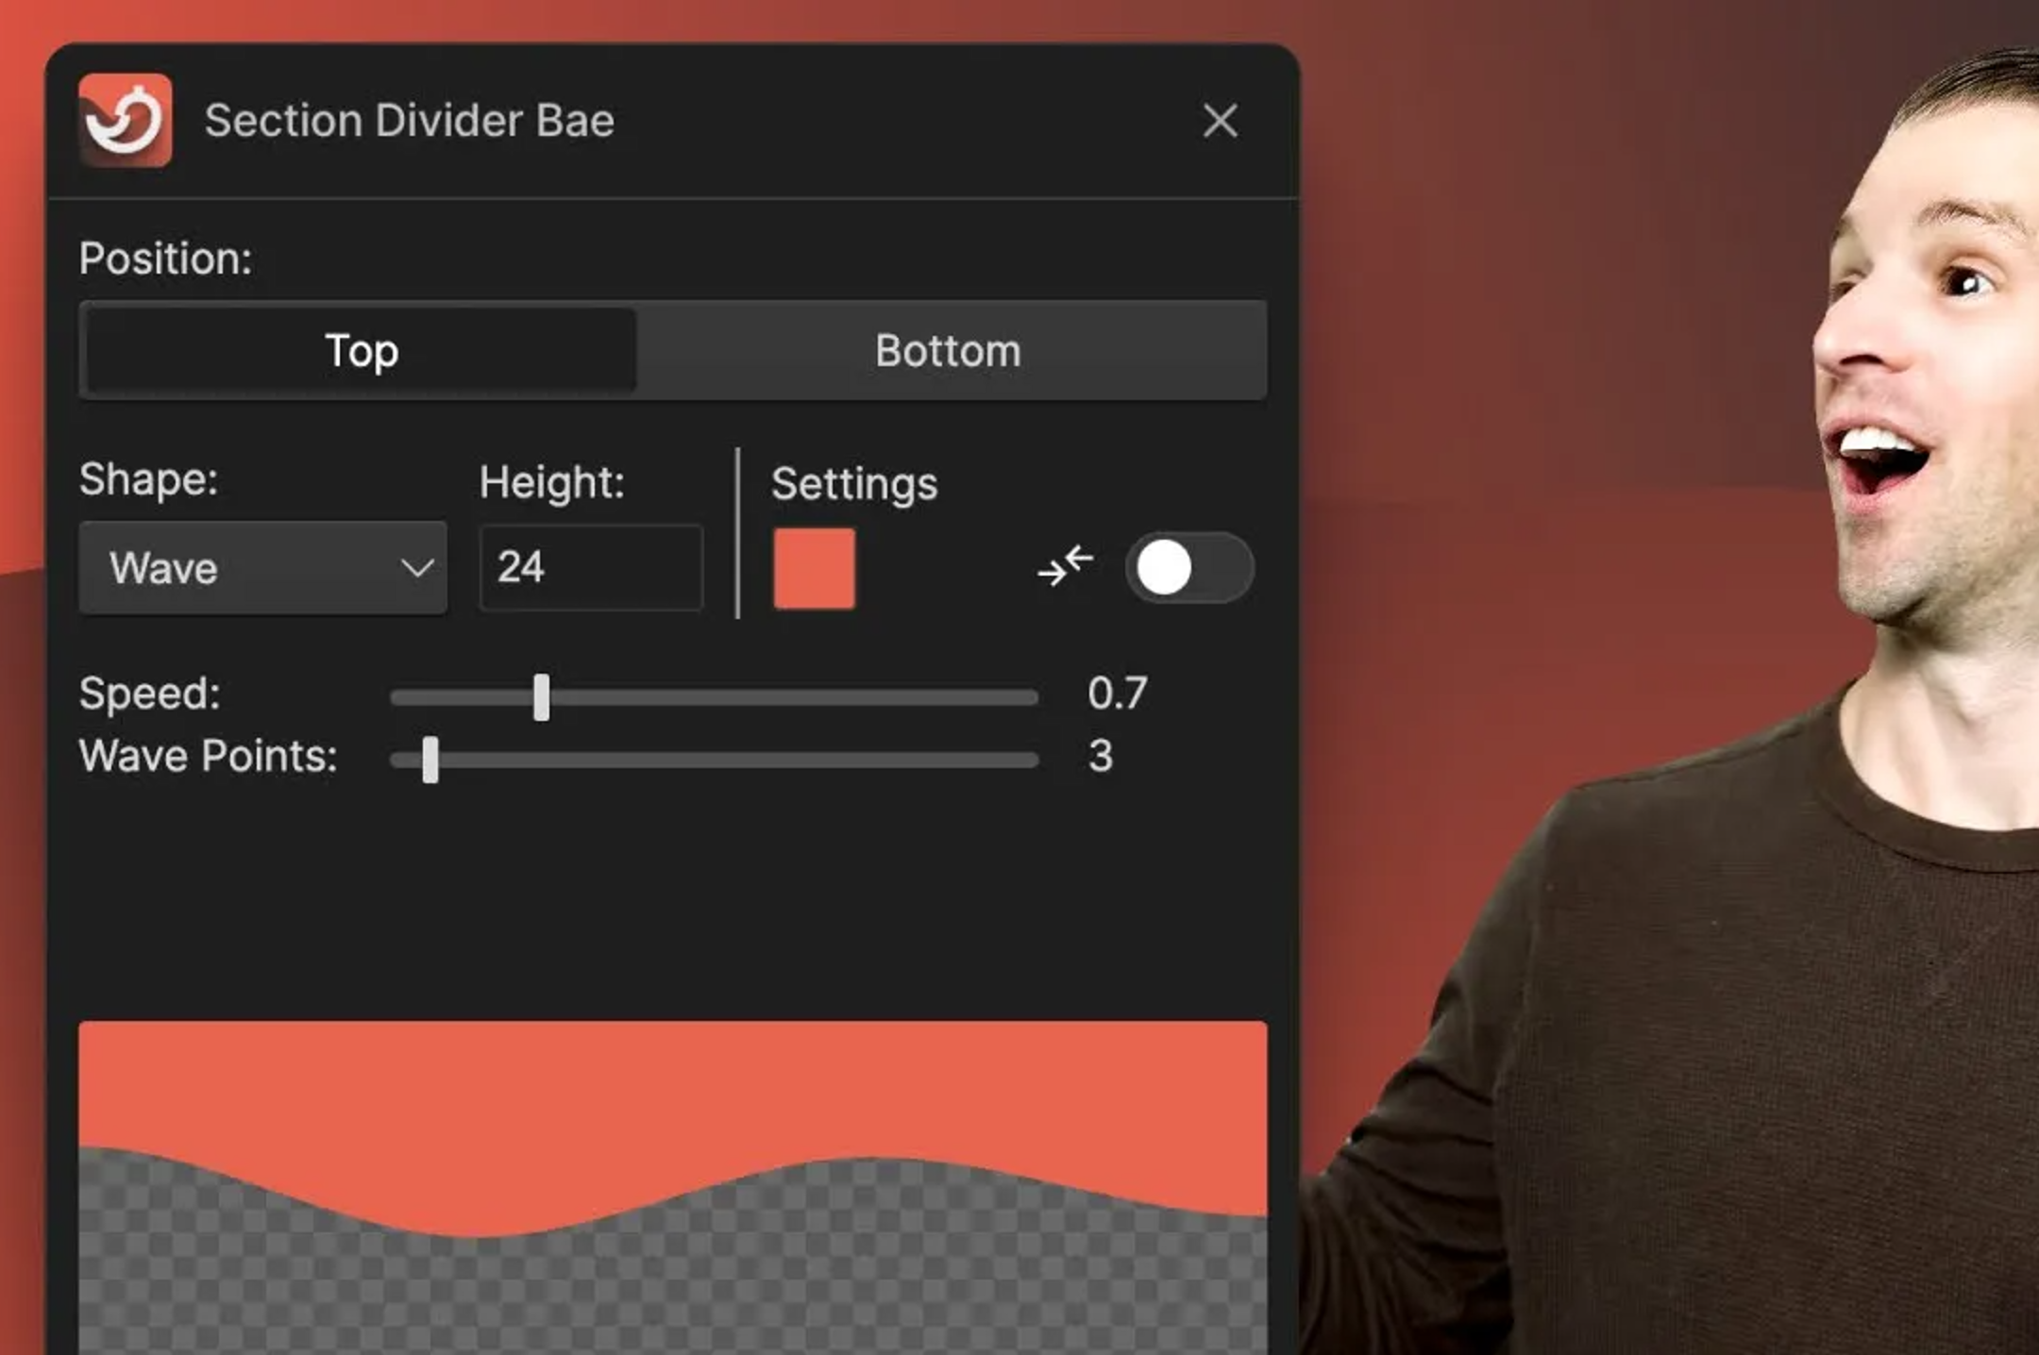
Task: Click the Speed slider handle
Action: (541, 697)
